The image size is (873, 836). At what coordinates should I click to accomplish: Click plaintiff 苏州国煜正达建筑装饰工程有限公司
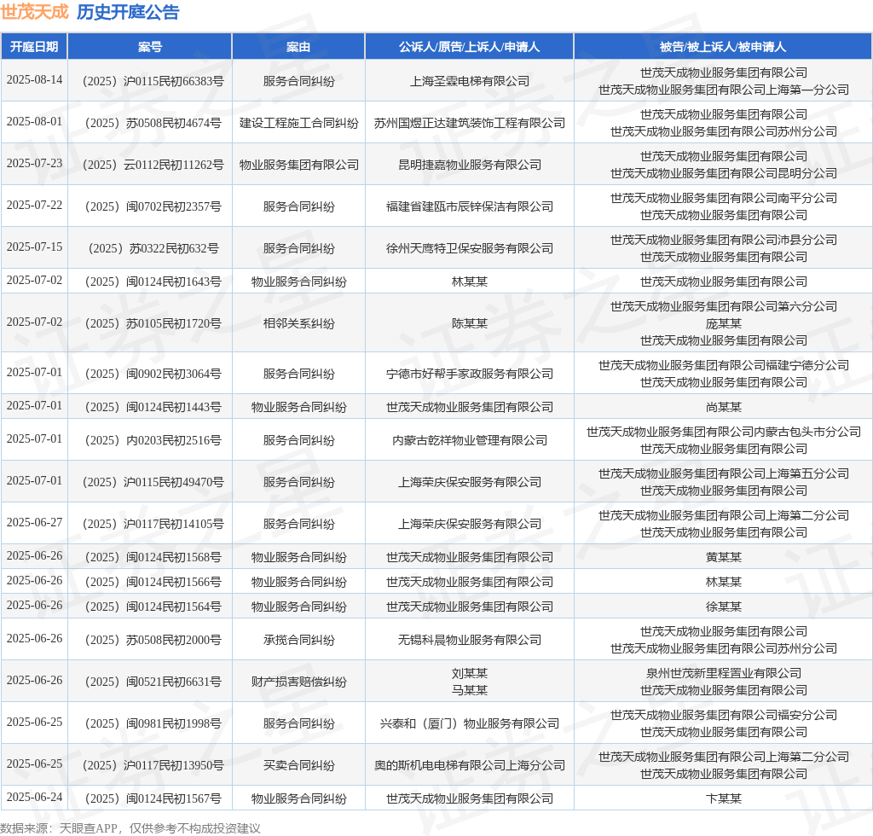click(x=470, y=123)
